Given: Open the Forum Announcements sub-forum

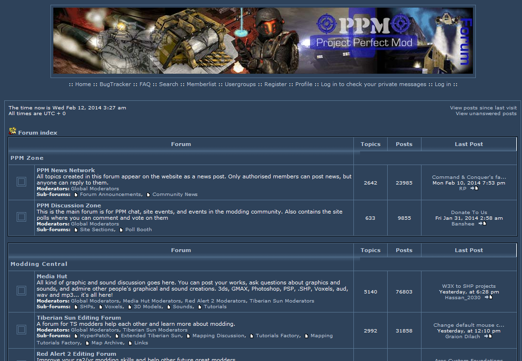Looking at the screenshot, I should tap(110, 195).
